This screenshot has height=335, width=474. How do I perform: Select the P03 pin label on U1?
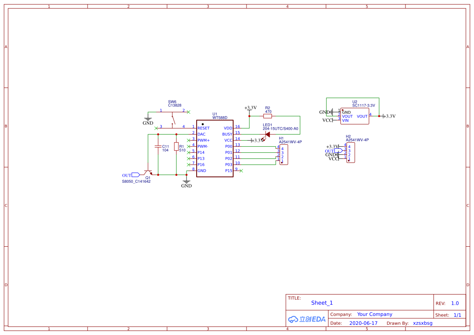coord(229,164)
